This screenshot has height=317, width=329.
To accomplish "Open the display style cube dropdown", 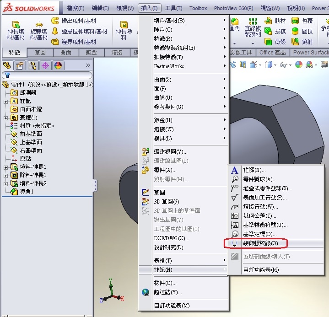I will pos(275,65).
